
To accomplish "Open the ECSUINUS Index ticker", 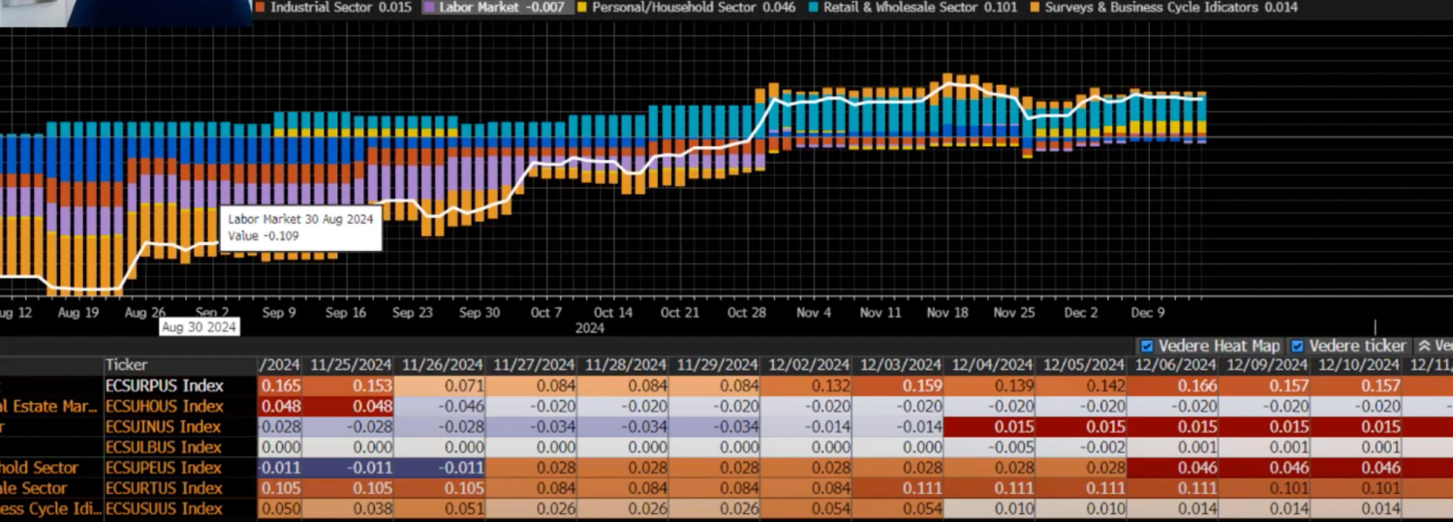I will tap(163, 427).
